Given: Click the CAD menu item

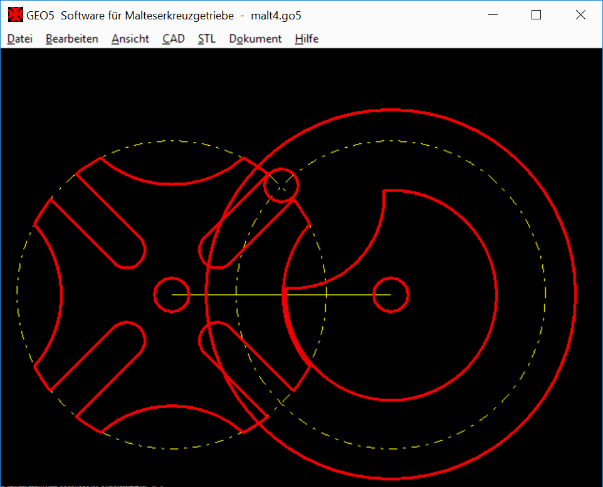Looking at the screenshot, I should [x=174, y=39].
